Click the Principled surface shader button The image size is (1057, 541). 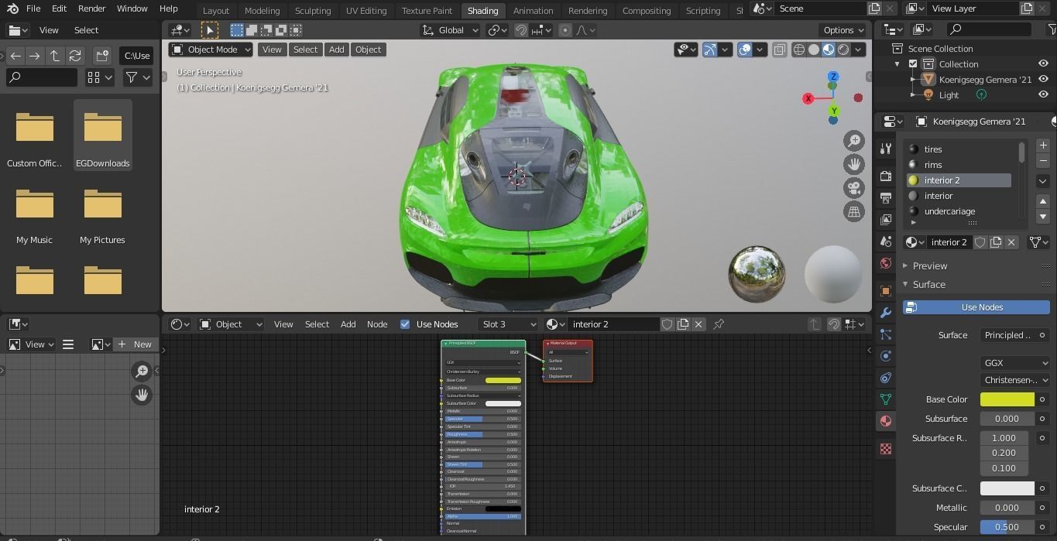(1007, 335)
